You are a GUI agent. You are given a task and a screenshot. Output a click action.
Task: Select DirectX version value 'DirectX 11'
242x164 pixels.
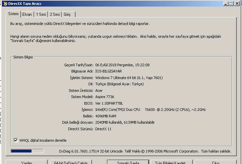103,129
